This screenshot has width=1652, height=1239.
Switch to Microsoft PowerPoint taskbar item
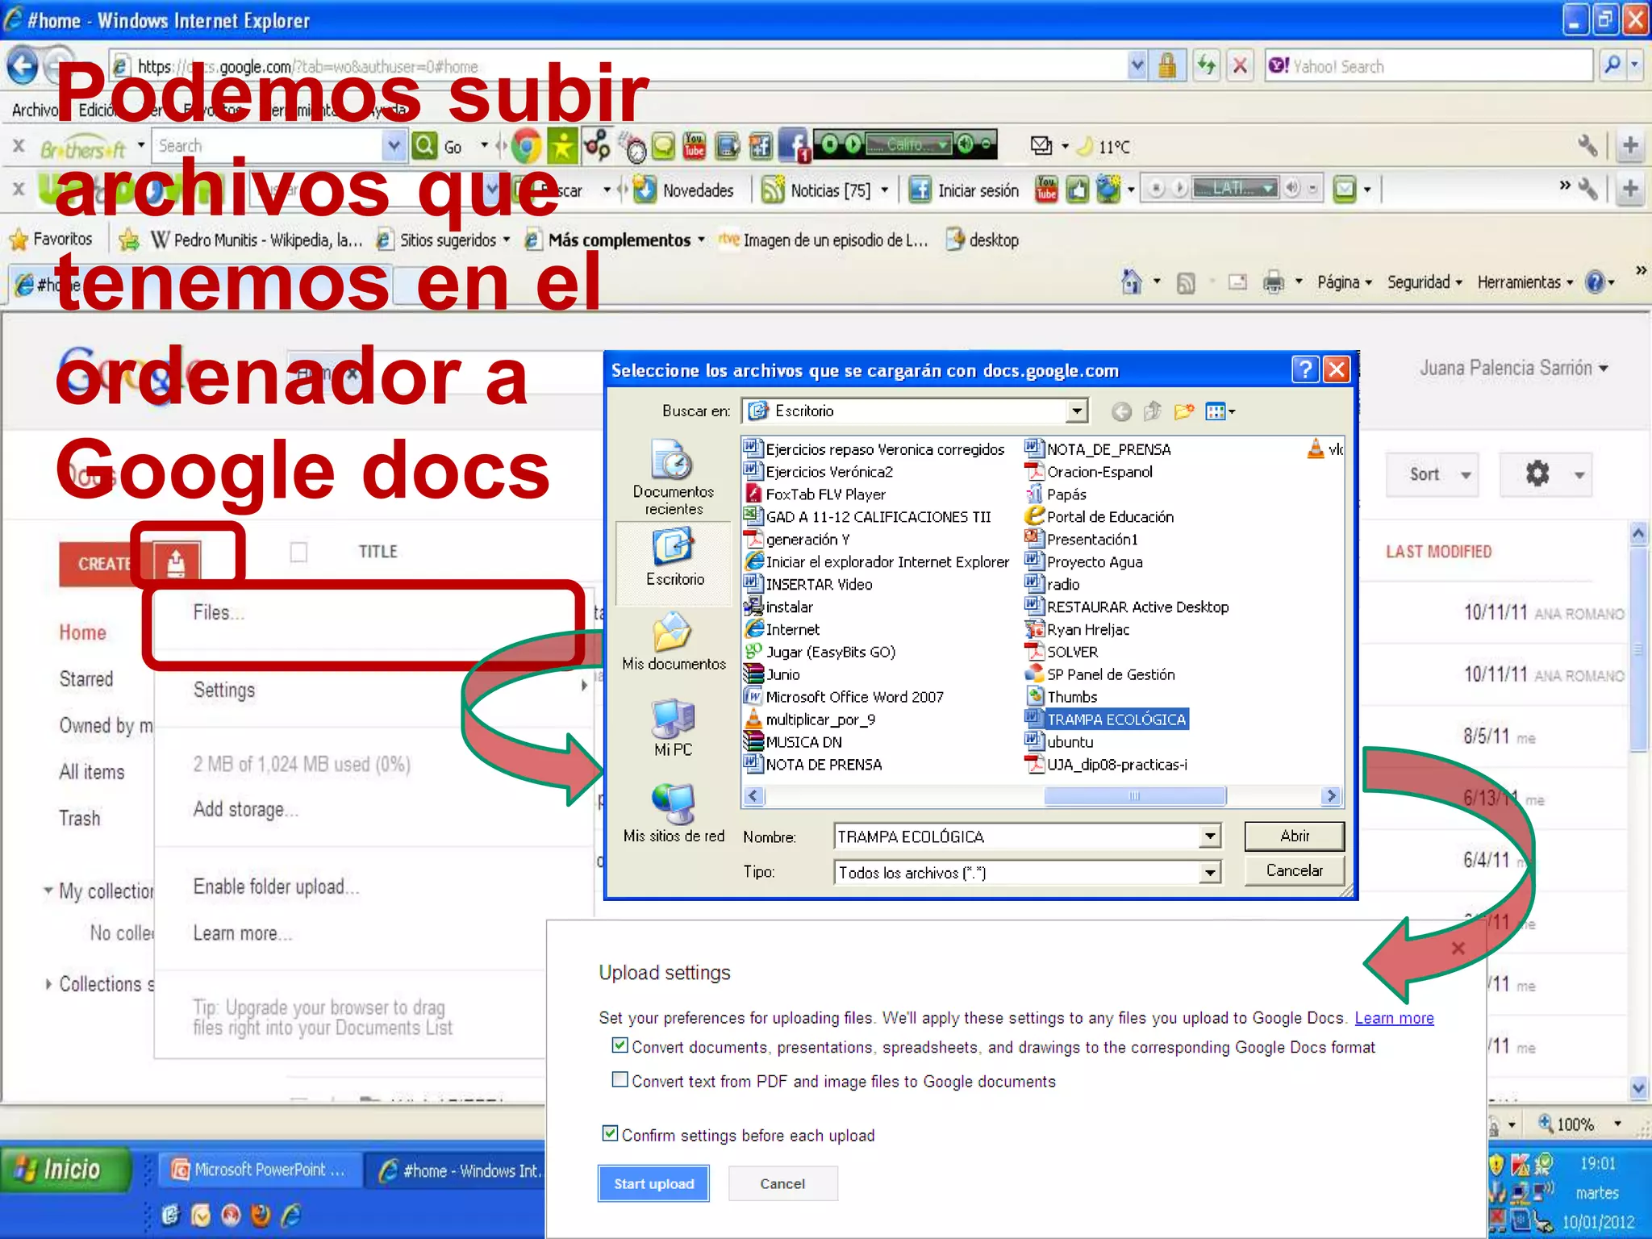click(261, 1170)
